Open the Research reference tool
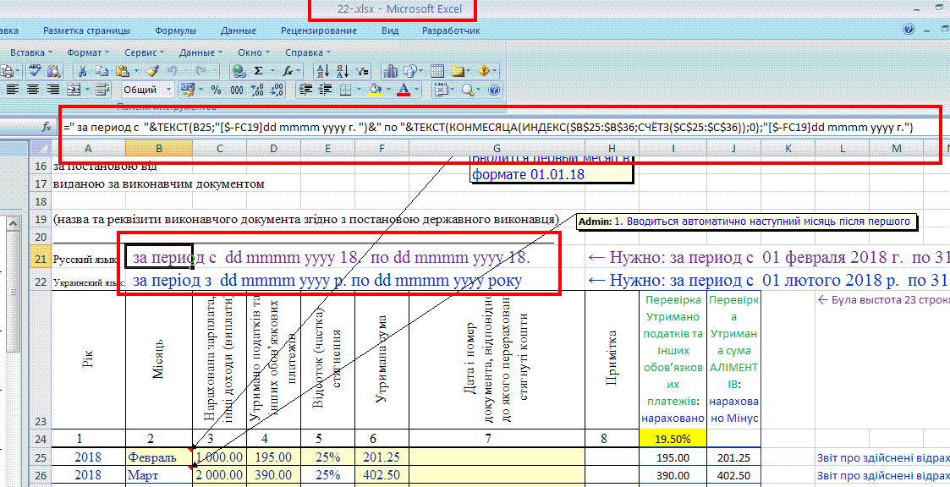950x487 pixels. coord(54,71)
